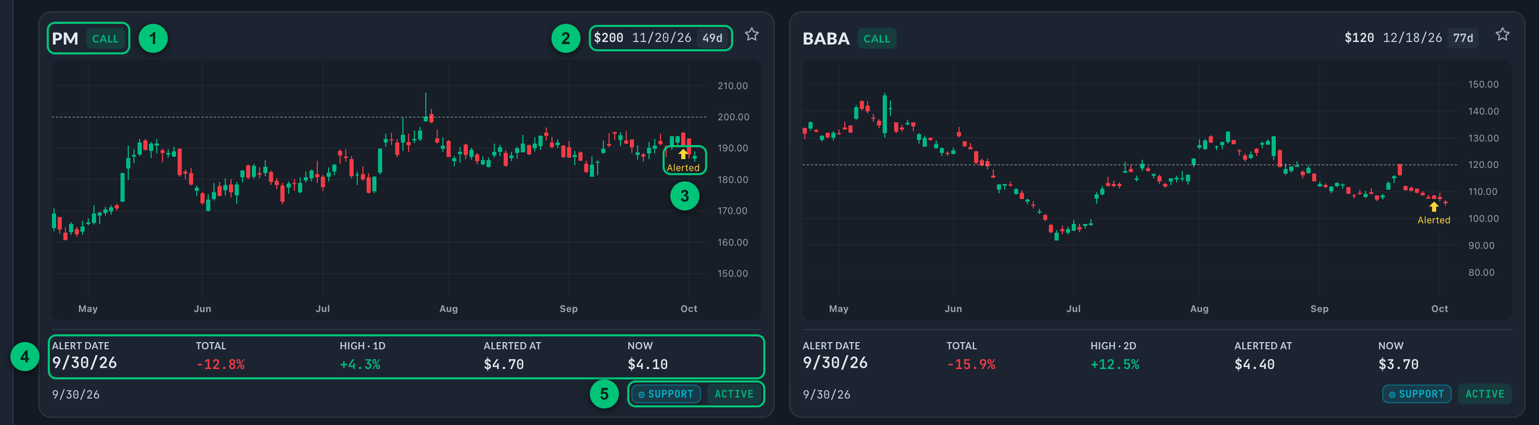Star the PM call card as favorite
The image size is (1539, 425).
point(752,35)
